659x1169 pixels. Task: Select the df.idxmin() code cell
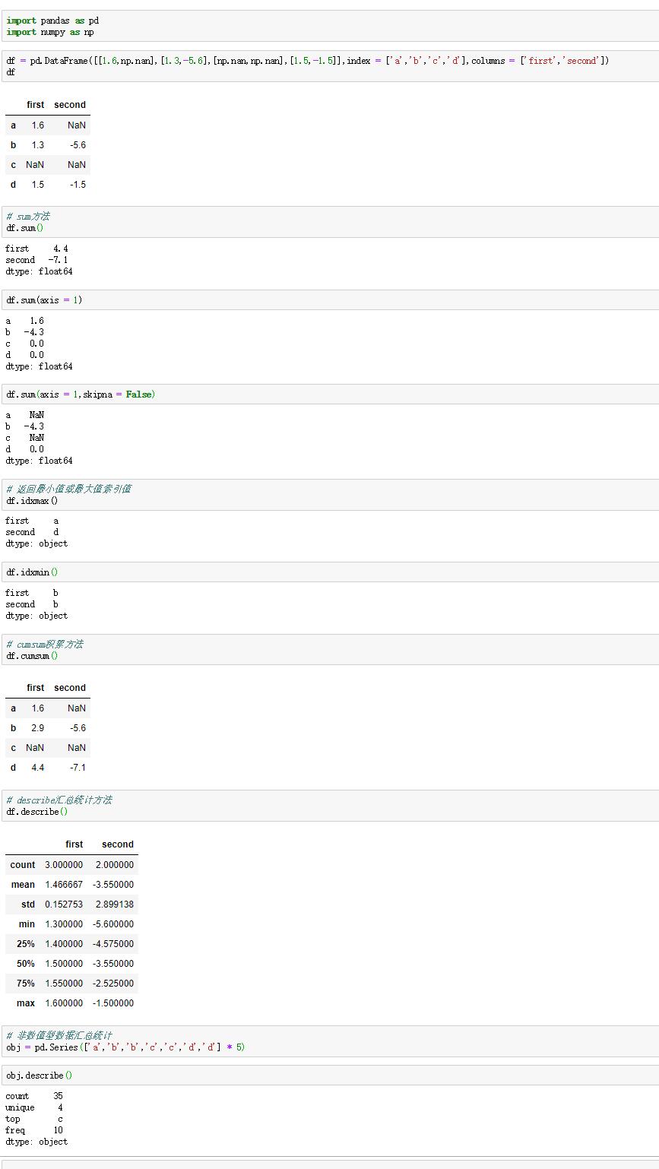tap(329, 572)
